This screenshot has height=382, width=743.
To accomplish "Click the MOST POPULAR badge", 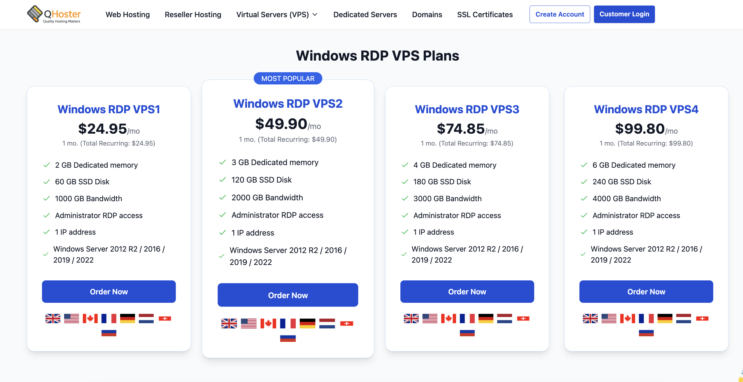I will pyautogui.click(x=288, y=79).
